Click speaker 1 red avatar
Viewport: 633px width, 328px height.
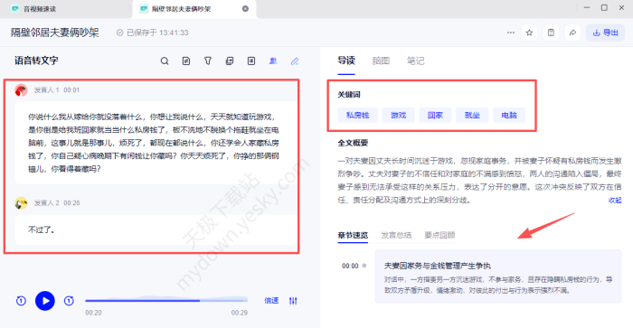[x=21, y=90]
